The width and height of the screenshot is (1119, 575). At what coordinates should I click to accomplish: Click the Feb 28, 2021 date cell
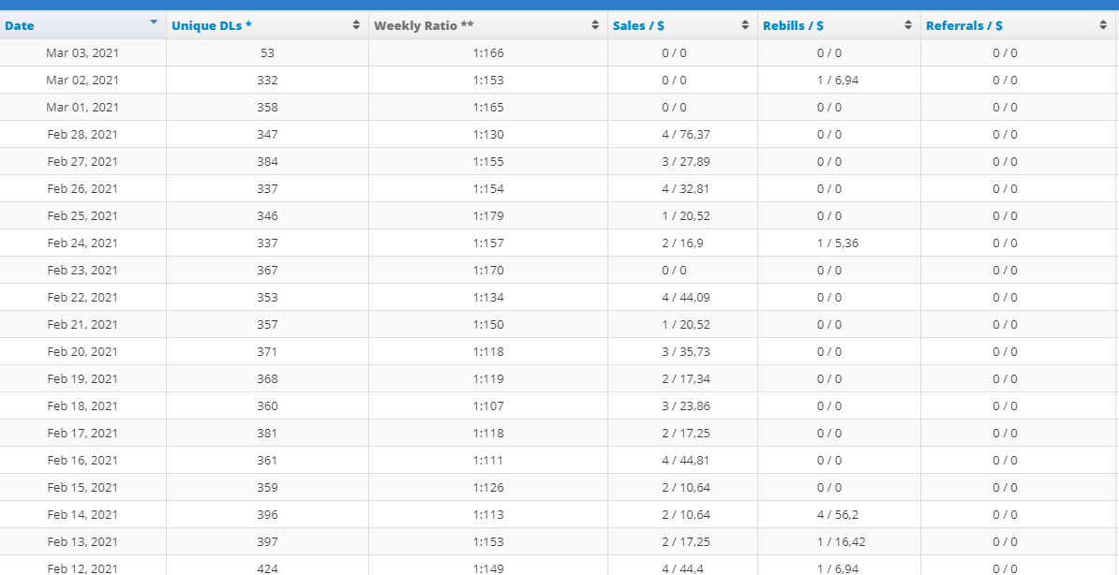82,135
